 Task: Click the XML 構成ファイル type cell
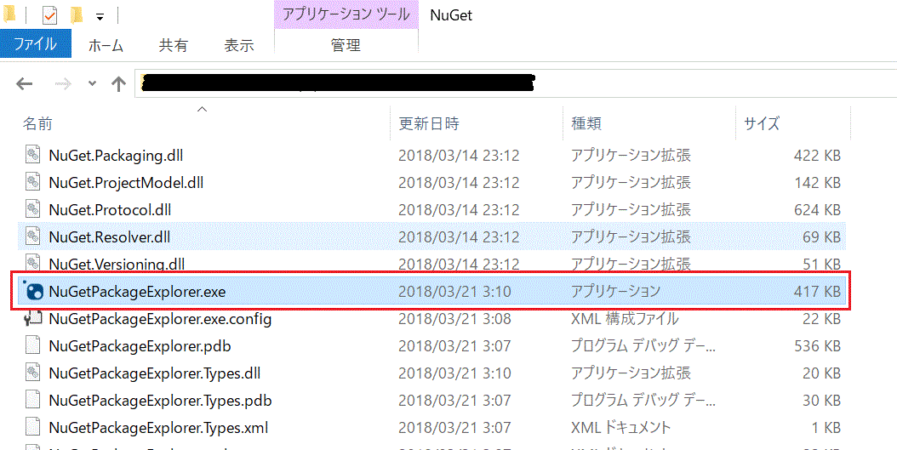(x=625, y=318)
